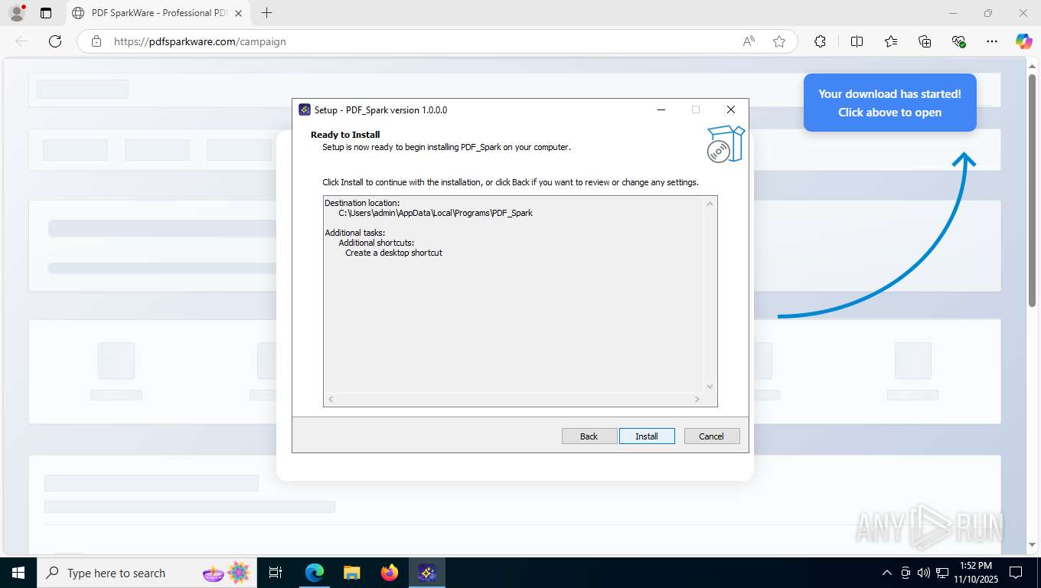Open a new browser tab

[266, 13]
